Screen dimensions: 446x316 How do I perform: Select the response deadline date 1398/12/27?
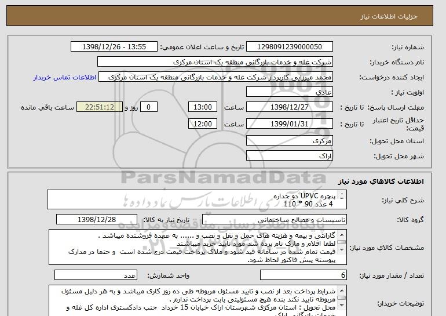pyautogui.click(x=289, y=107)
